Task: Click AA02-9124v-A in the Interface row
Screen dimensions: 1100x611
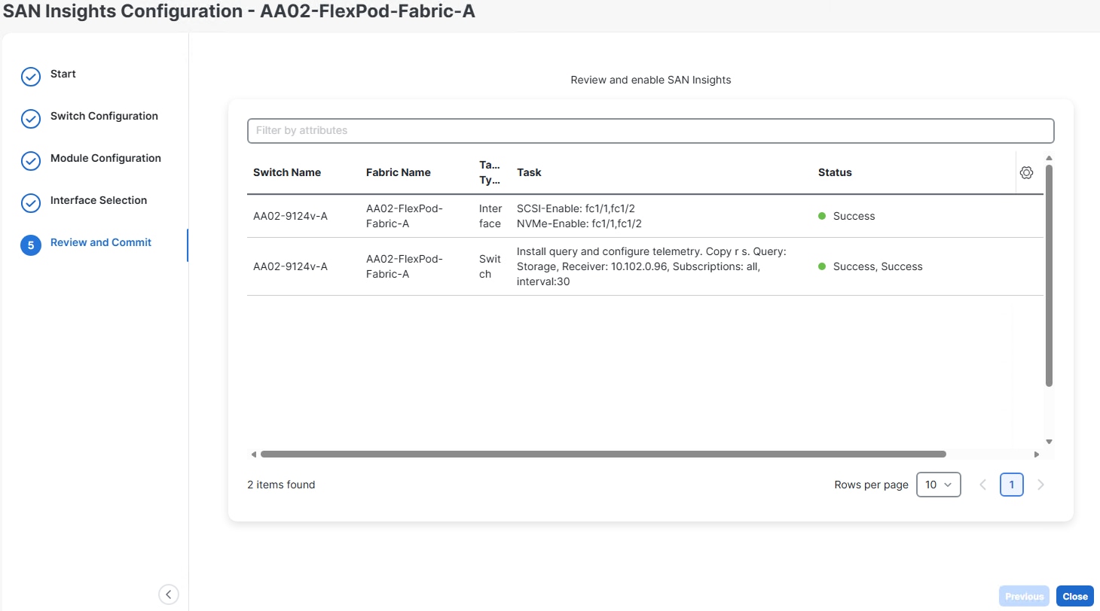Action: pyautogui.click(x=290, y=216)
